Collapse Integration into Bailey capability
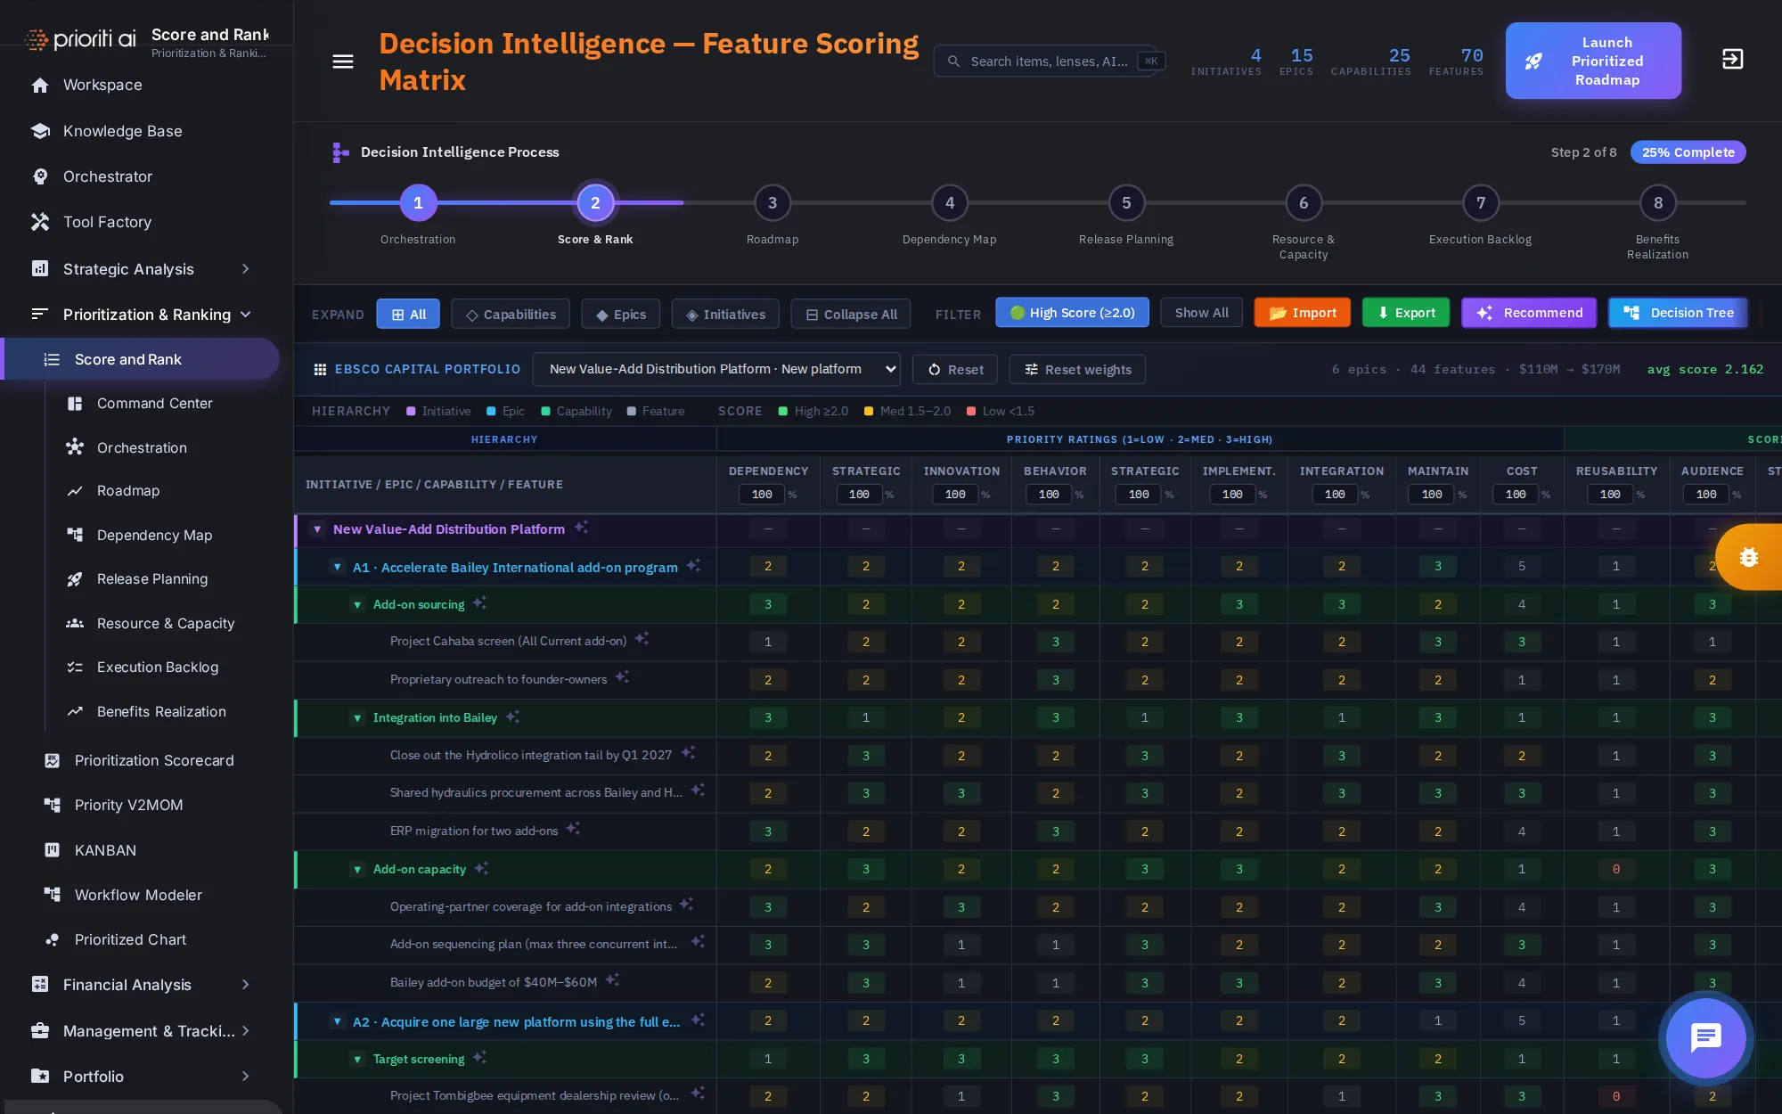 coord(357,717)
